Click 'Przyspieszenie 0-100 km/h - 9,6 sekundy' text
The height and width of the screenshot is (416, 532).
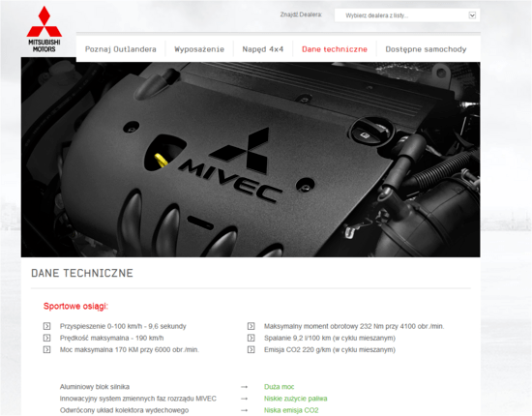point(123,326)
